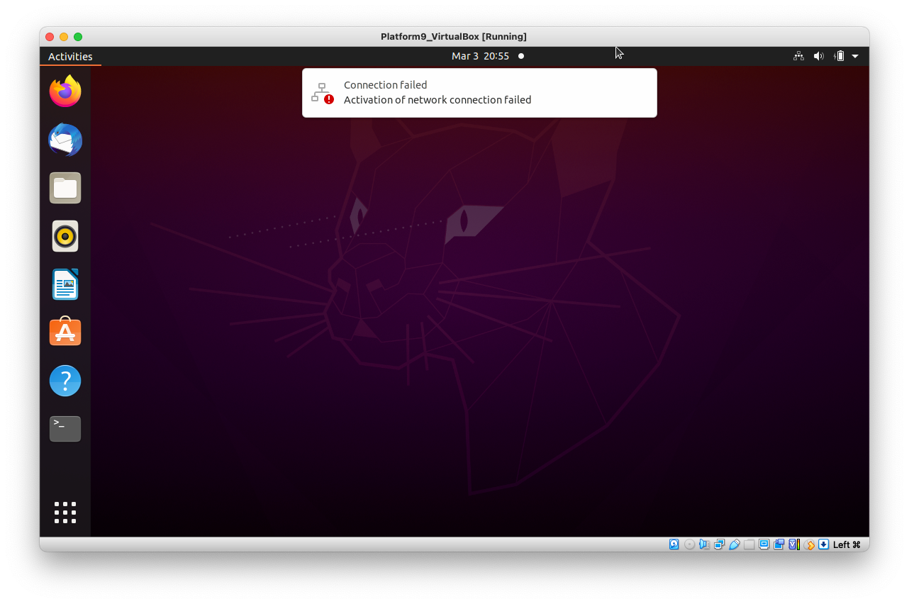
Task: Open Thunderbird Mail from the dock
Action: click(65, 140)
